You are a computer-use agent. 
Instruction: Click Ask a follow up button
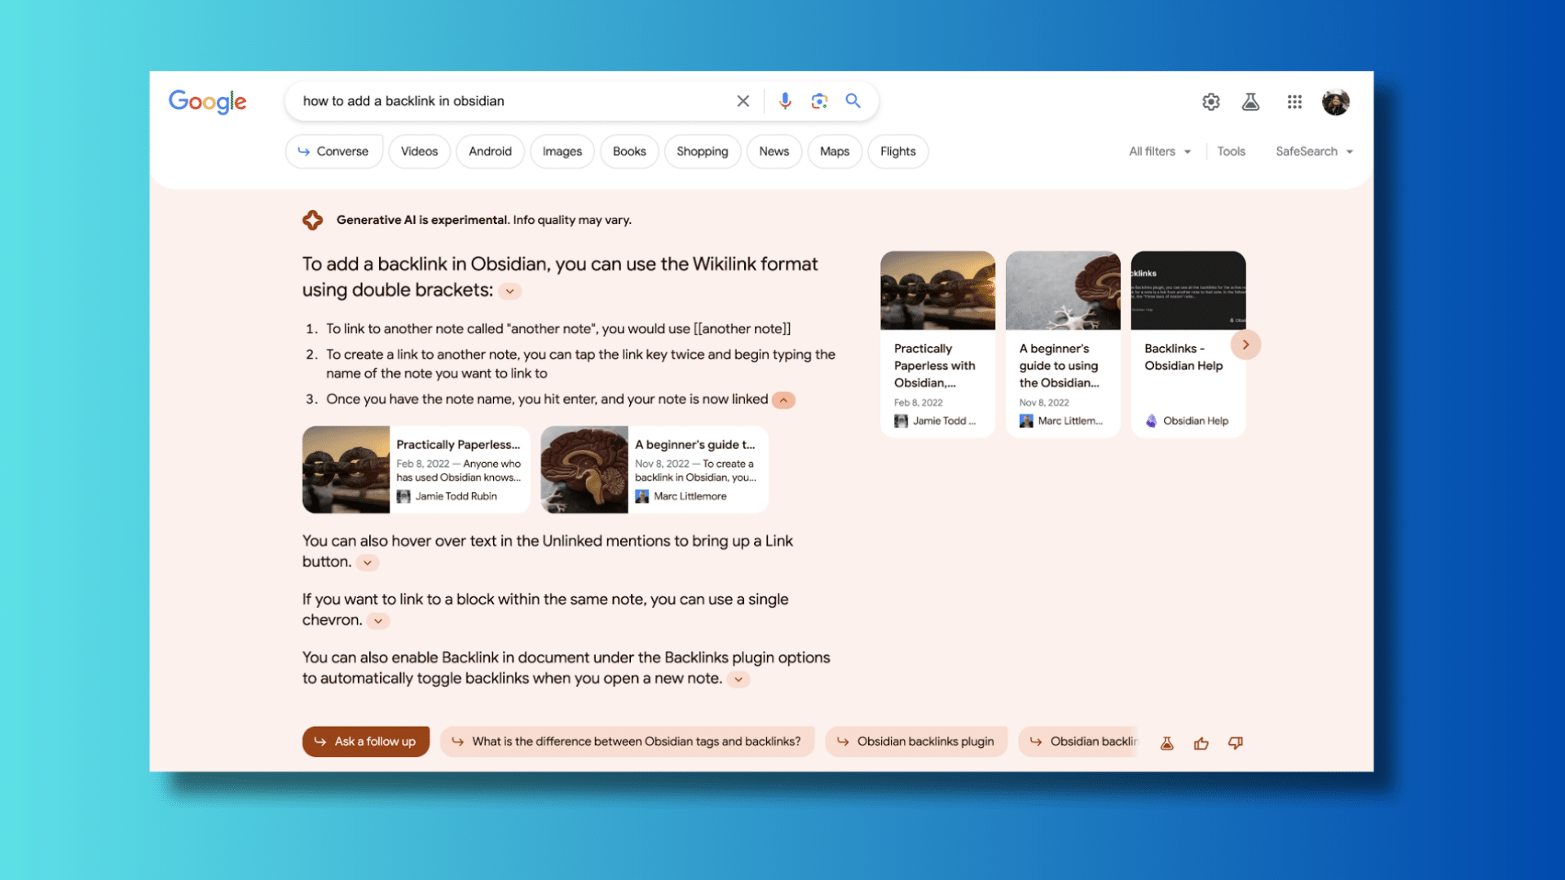pyautogui.click(x=365, y=741)
